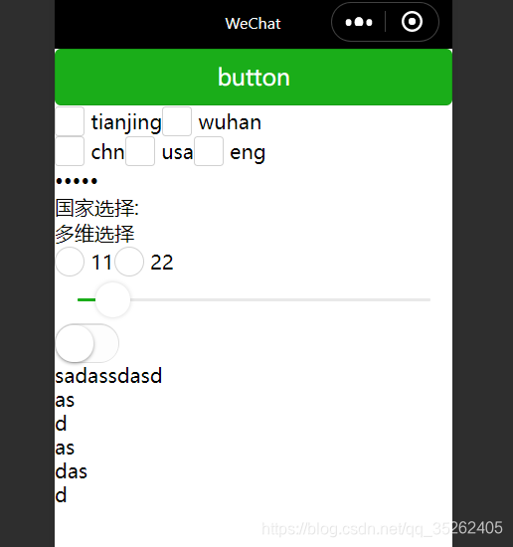Click the circular close mini-program icon
Image resolution: width=513 pixels, height=547 pixels.
coord(412,22)
